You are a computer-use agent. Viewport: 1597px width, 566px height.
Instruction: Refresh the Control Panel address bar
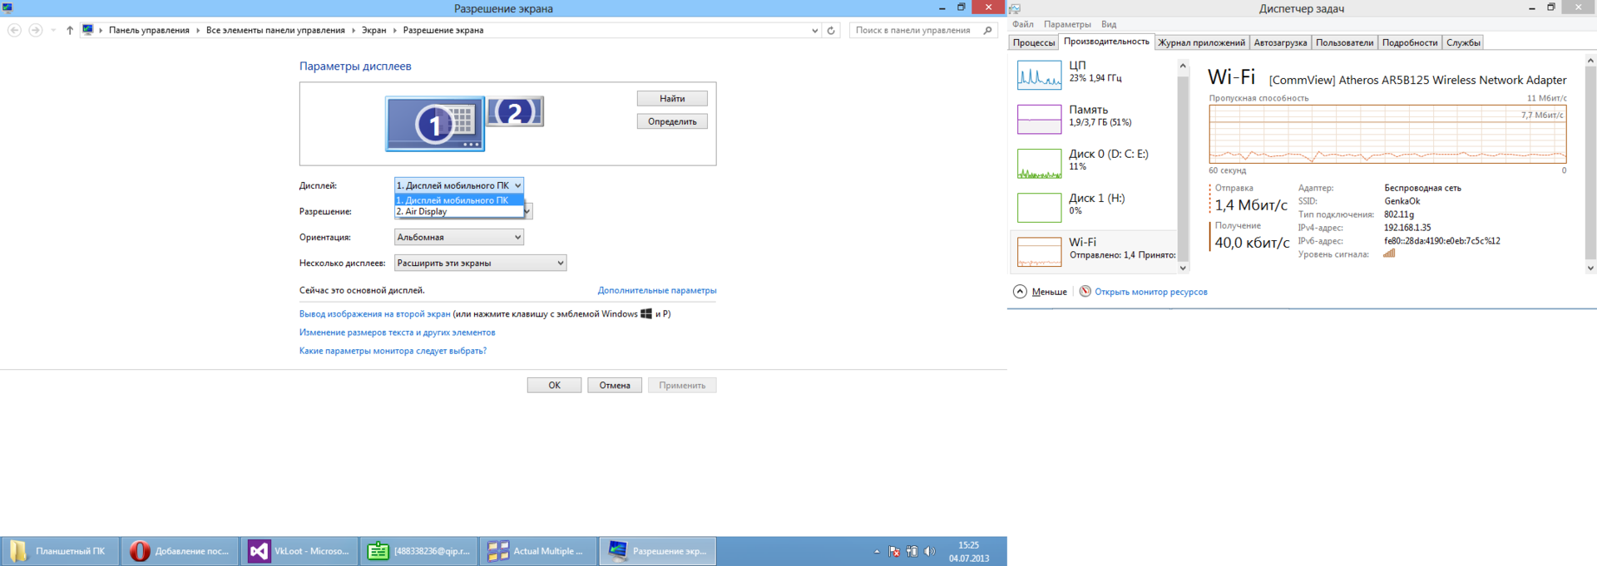[831, 30]
